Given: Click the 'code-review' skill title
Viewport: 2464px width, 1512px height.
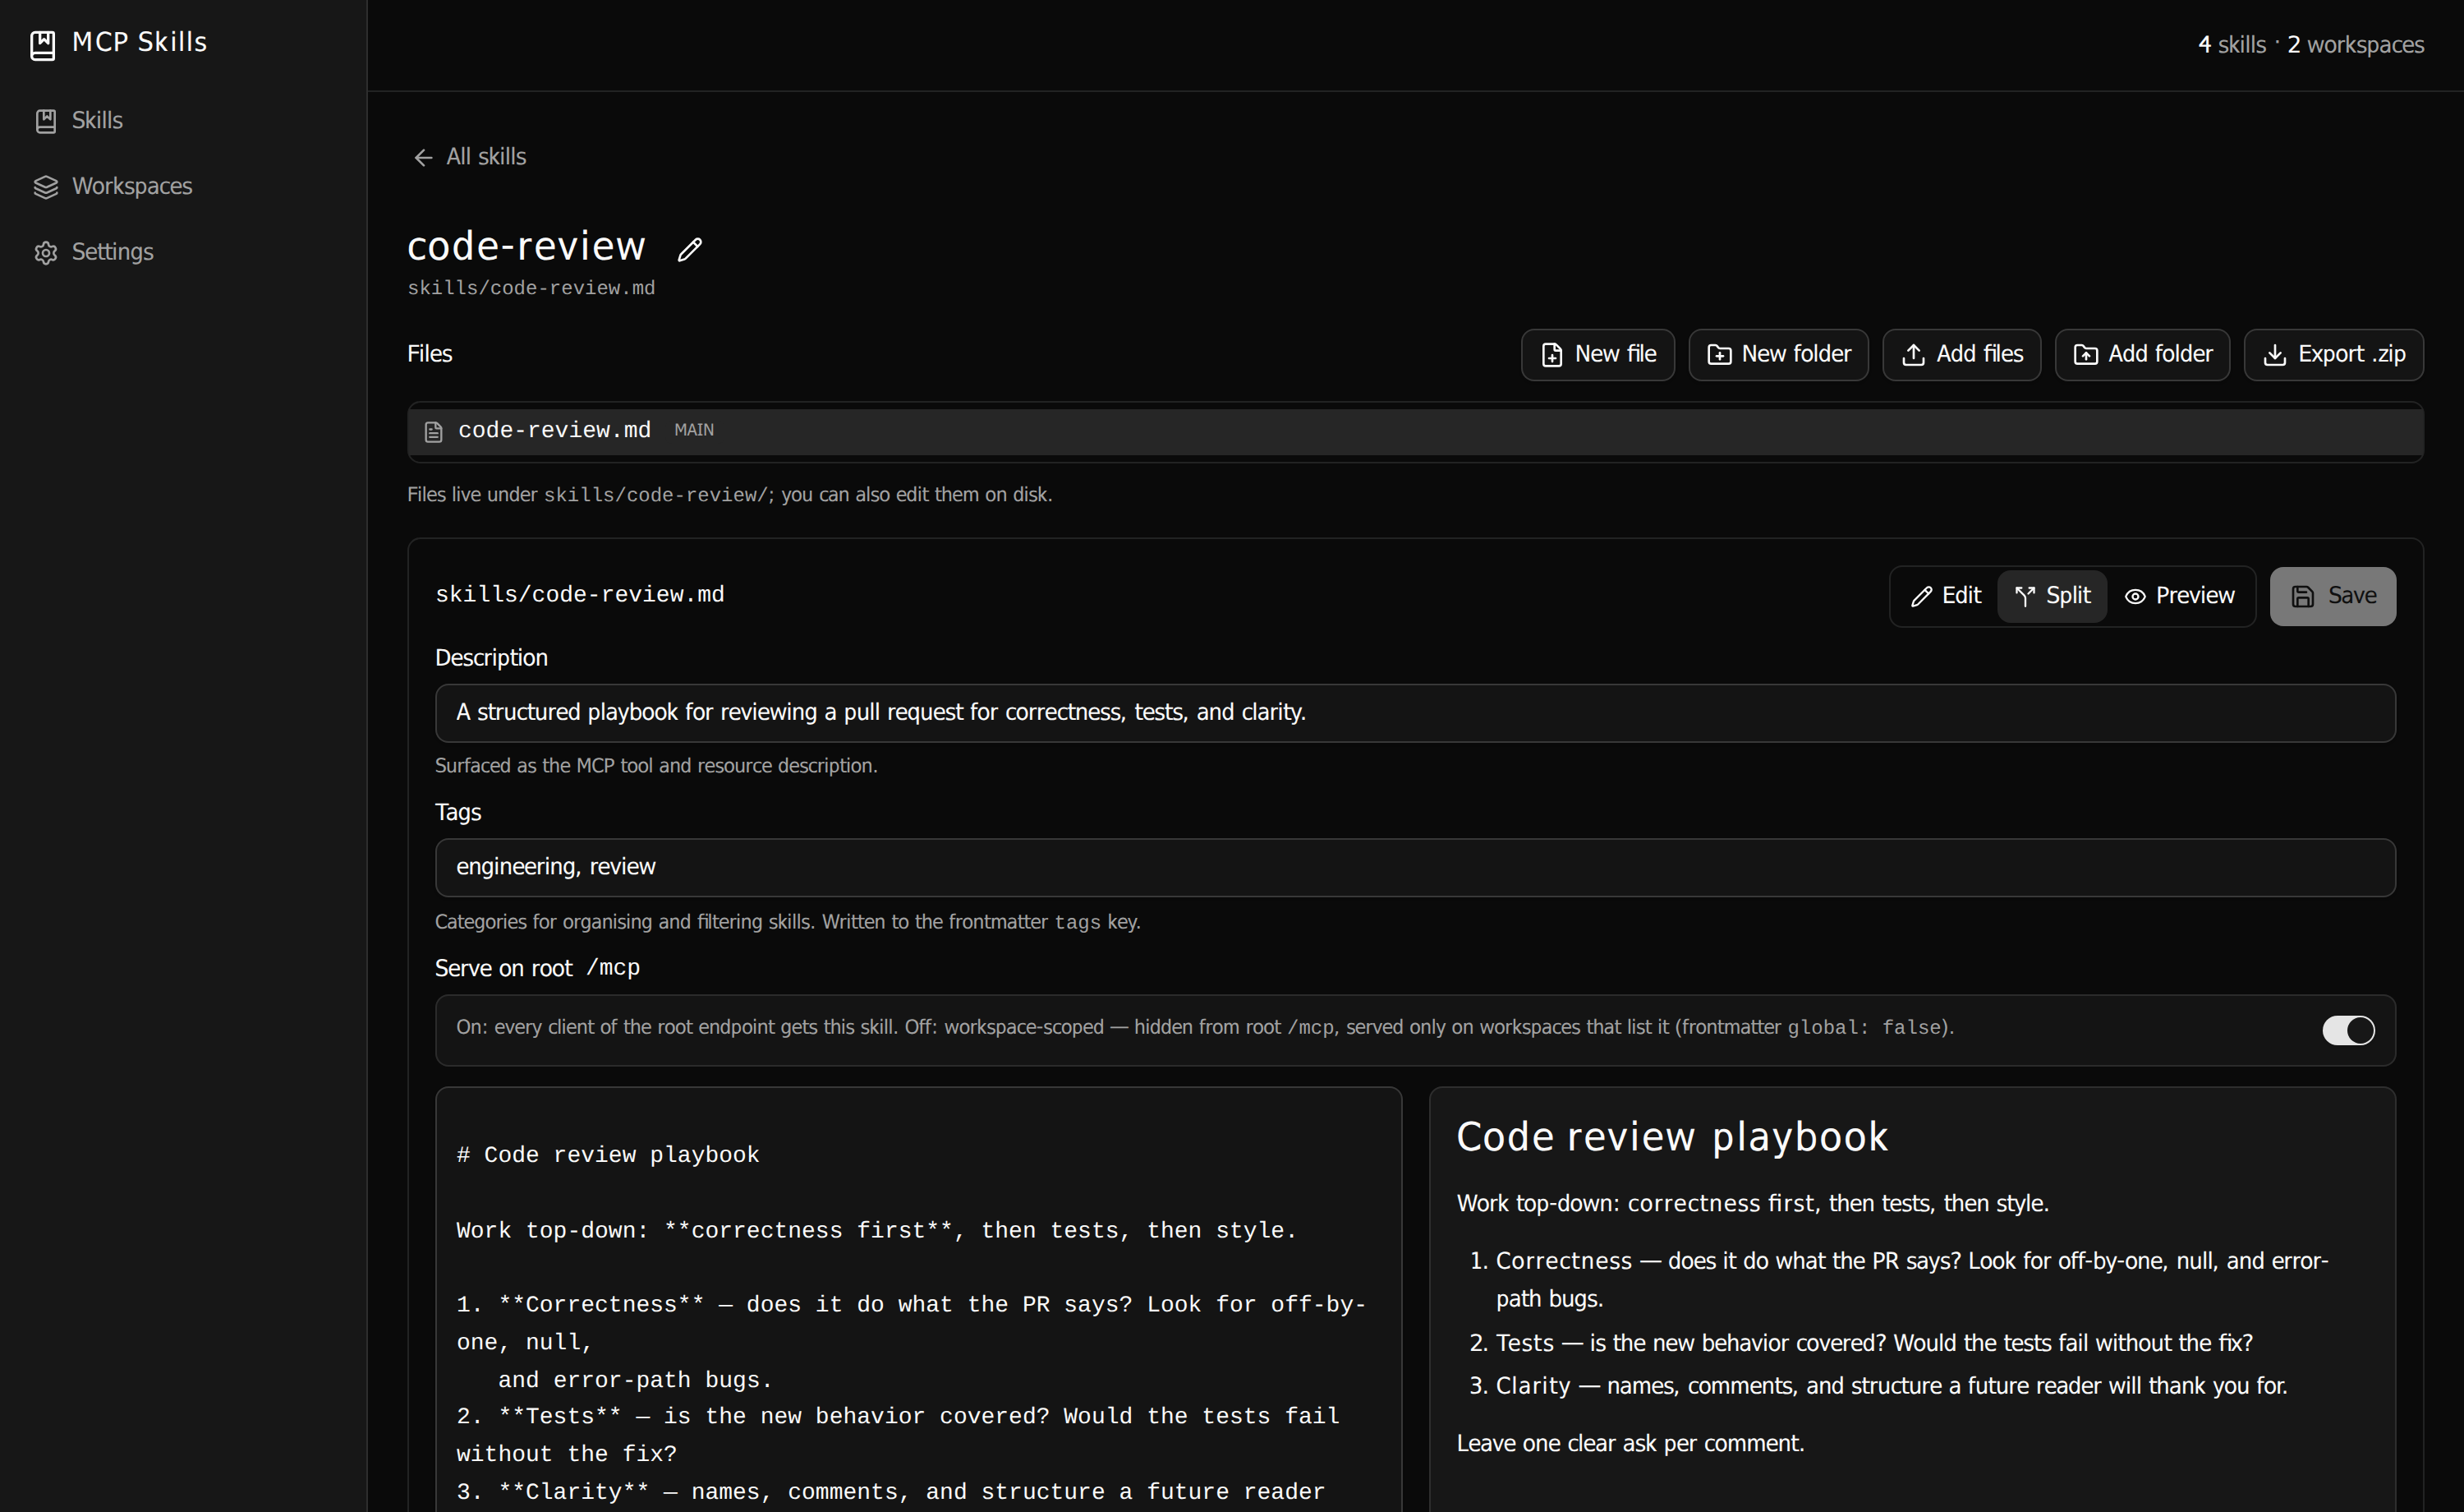Looking at the screenshot, I should coord(526,247).
